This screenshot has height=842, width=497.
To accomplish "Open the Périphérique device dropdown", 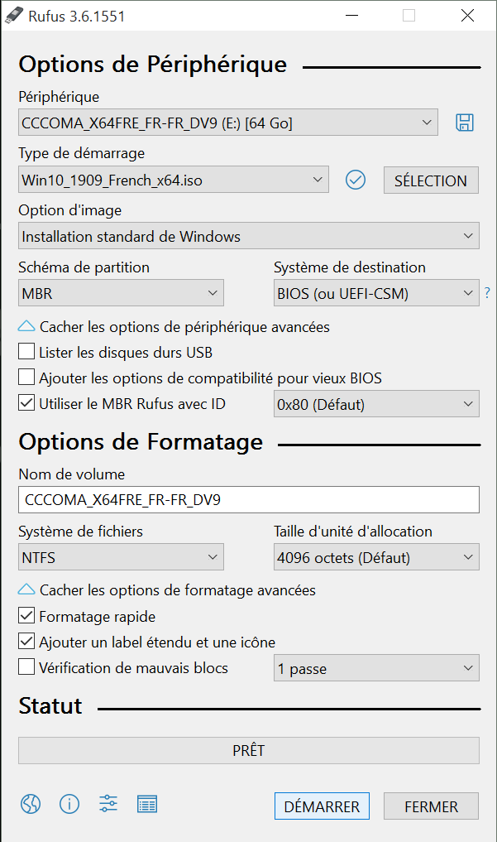I will coord(228,123).
